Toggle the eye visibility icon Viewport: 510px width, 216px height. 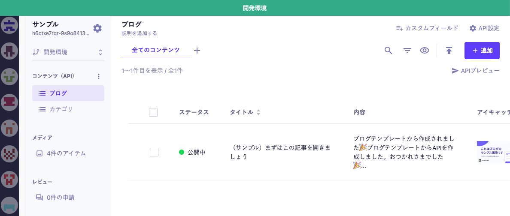click(425, 51)
